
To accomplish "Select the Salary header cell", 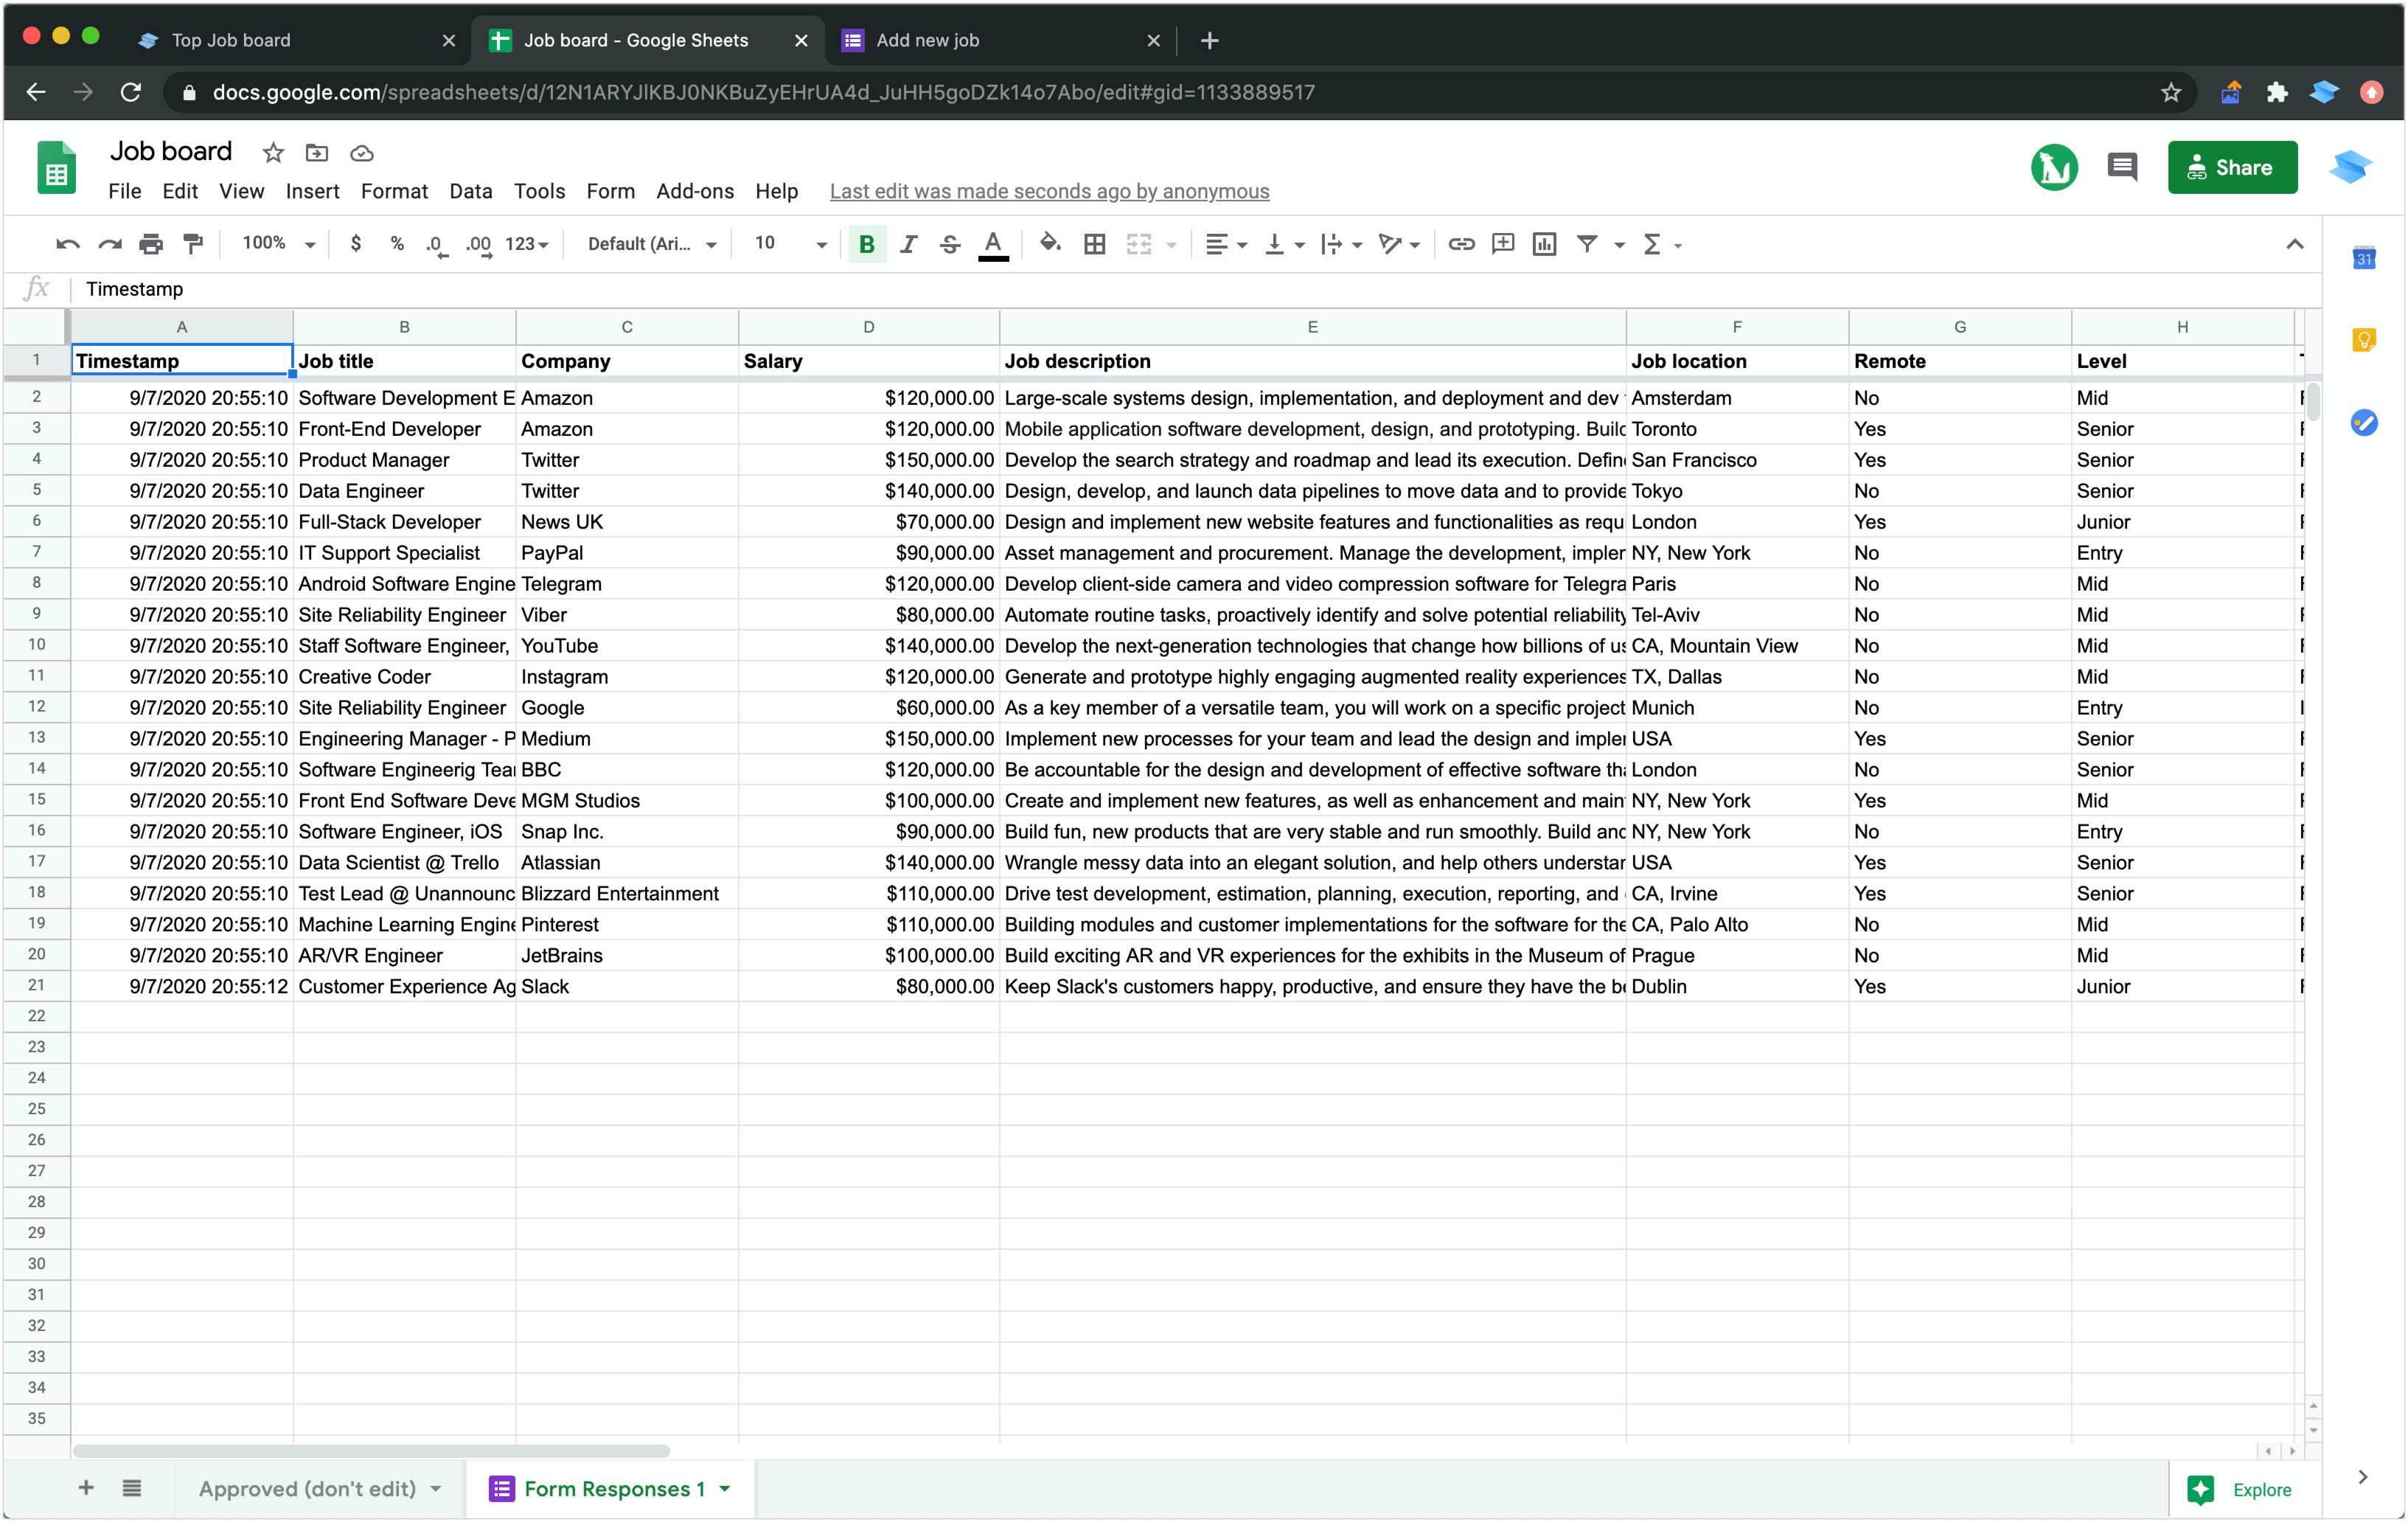I will pos(868,361).
